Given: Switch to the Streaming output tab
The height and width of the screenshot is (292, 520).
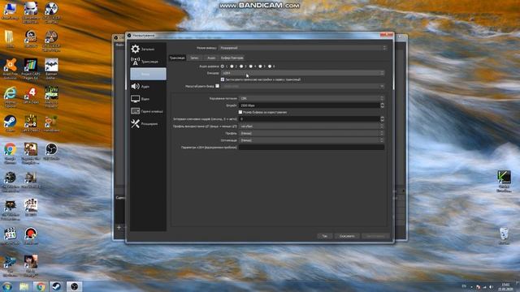Looking at the screenshot, I should (177, 58).
